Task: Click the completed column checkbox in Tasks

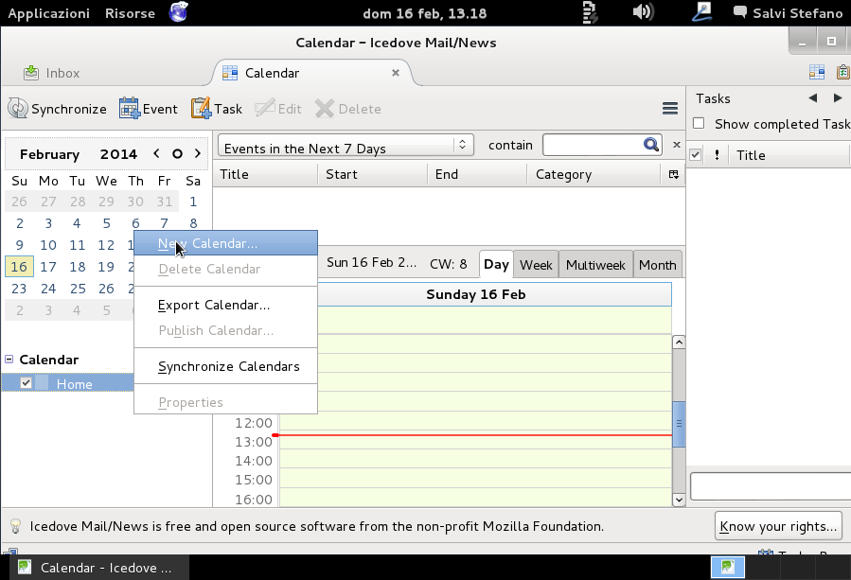Action: [696, 155]
